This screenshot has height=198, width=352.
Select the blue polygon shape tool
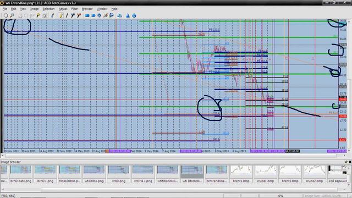99,15
